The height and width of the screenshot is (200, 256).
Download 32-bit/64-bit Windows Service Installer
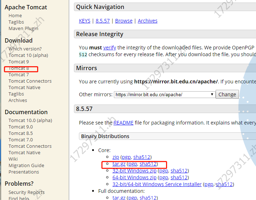coord(157,184)
